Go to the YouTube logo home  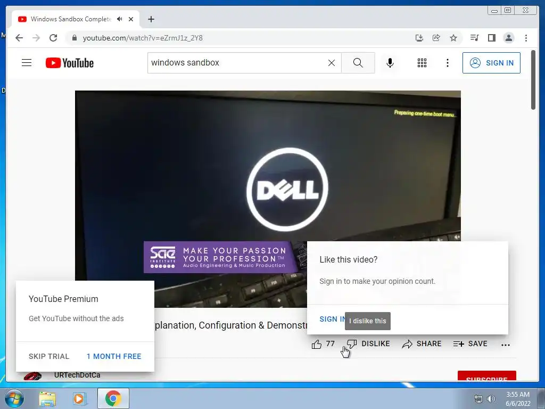(70, 63)
